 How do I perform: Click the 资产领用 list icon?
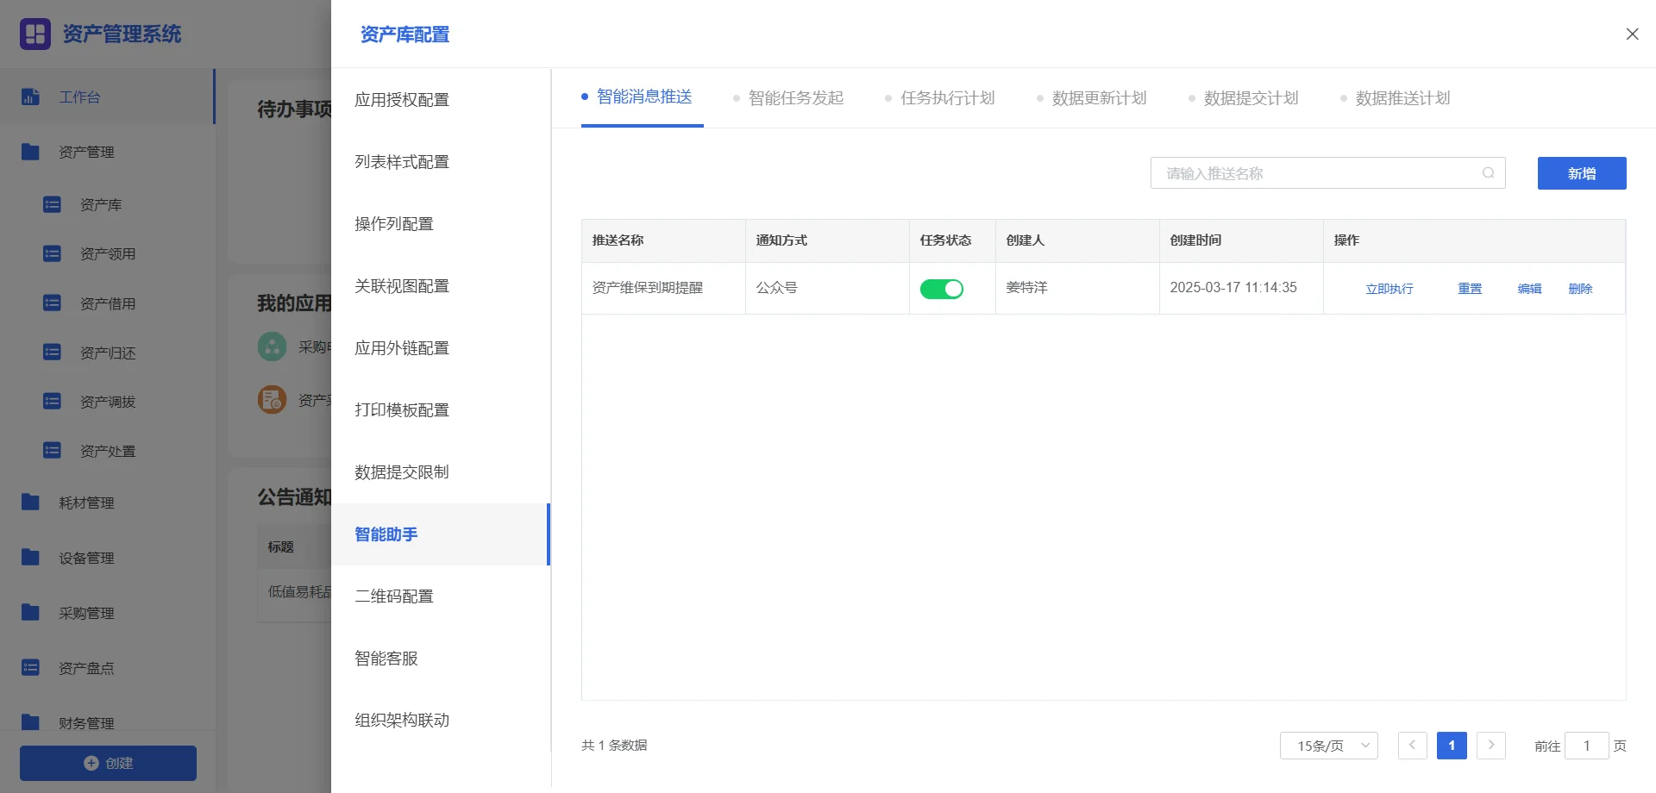point(52,253)
